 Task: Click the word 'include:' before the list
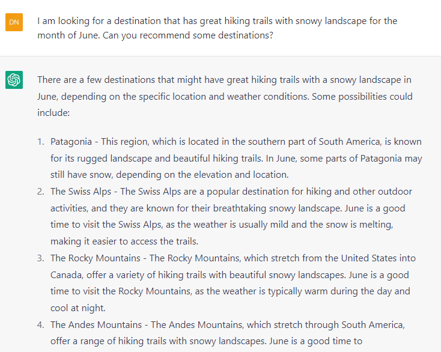(53, 113)
